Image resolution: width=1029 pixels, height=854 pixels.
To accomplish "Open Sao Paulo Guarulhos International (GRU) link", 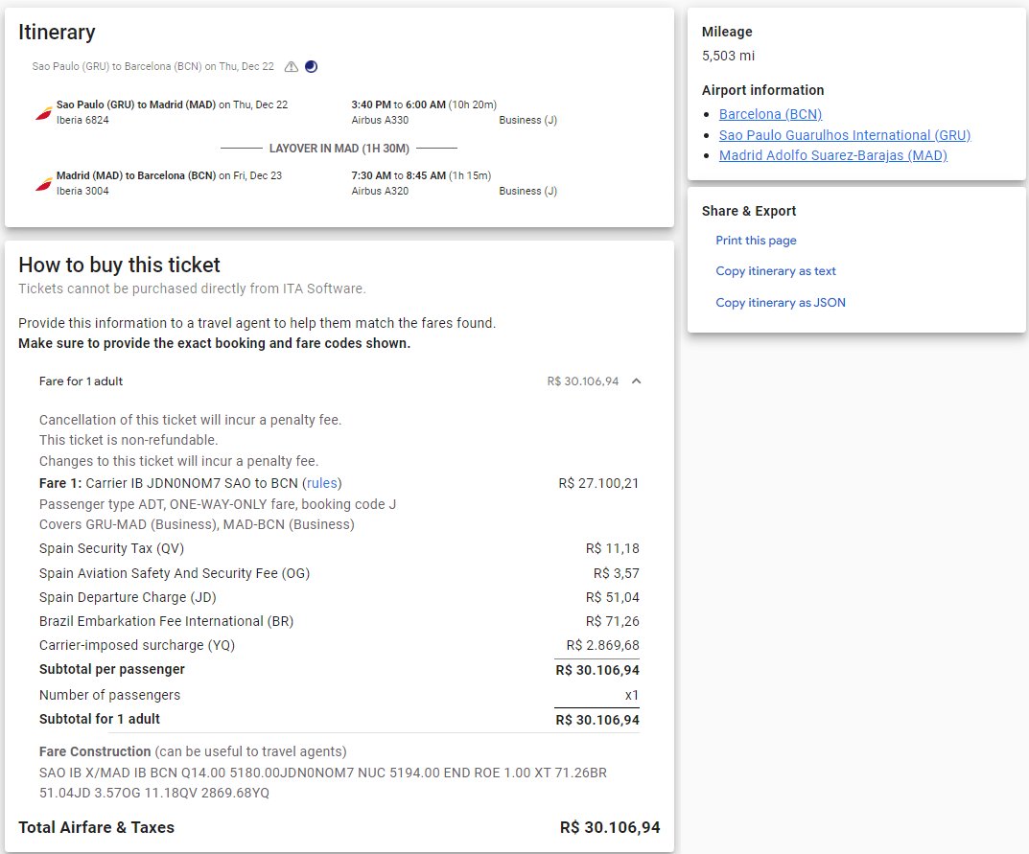I will click(x=845, y=135).
